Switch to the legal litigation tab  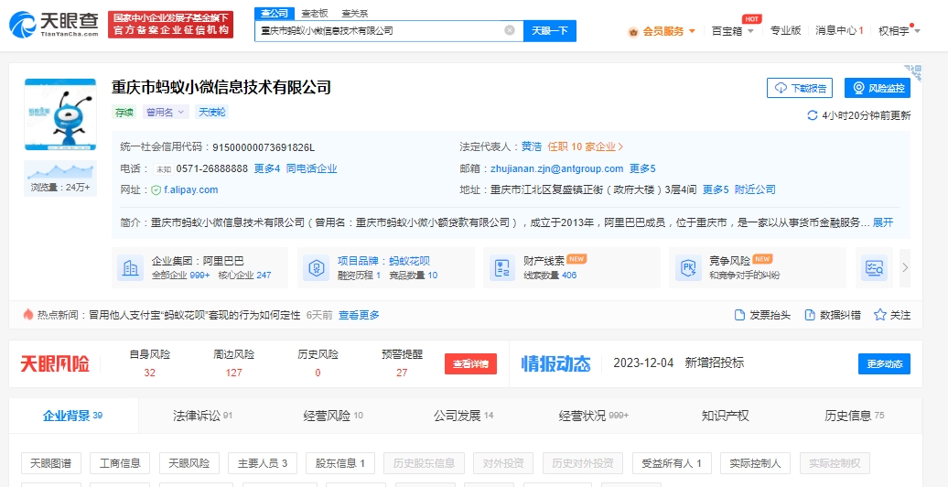point(202,416)
